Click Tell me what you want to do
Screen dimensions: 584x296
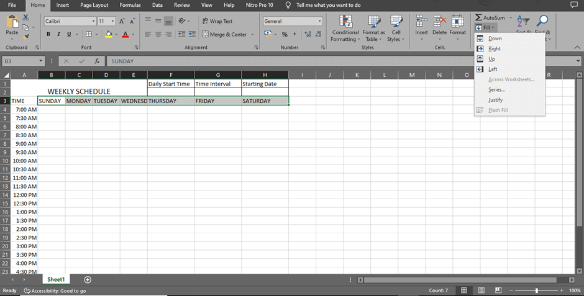328,5
